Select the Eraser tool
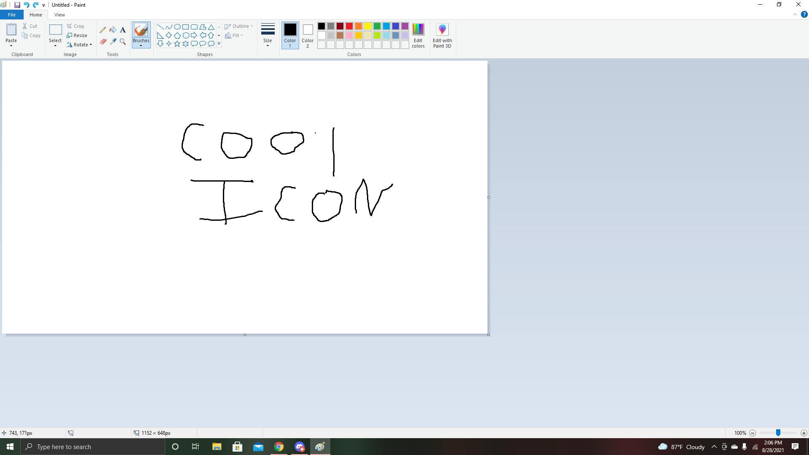809x455 pixels. [x=103, y=41]
